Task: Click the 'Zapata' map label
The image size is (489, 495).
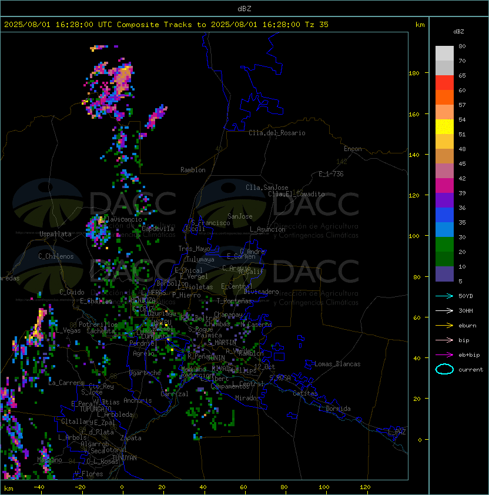Action: [x=130, y=438]
